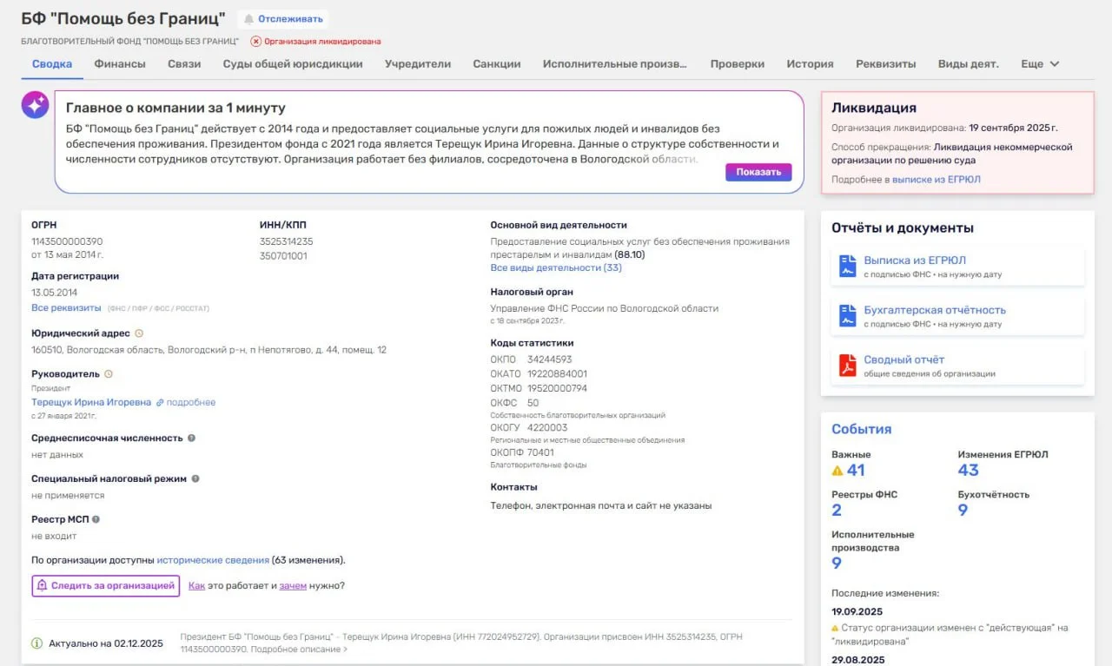Click the Важные events count 41

point(856,471)
